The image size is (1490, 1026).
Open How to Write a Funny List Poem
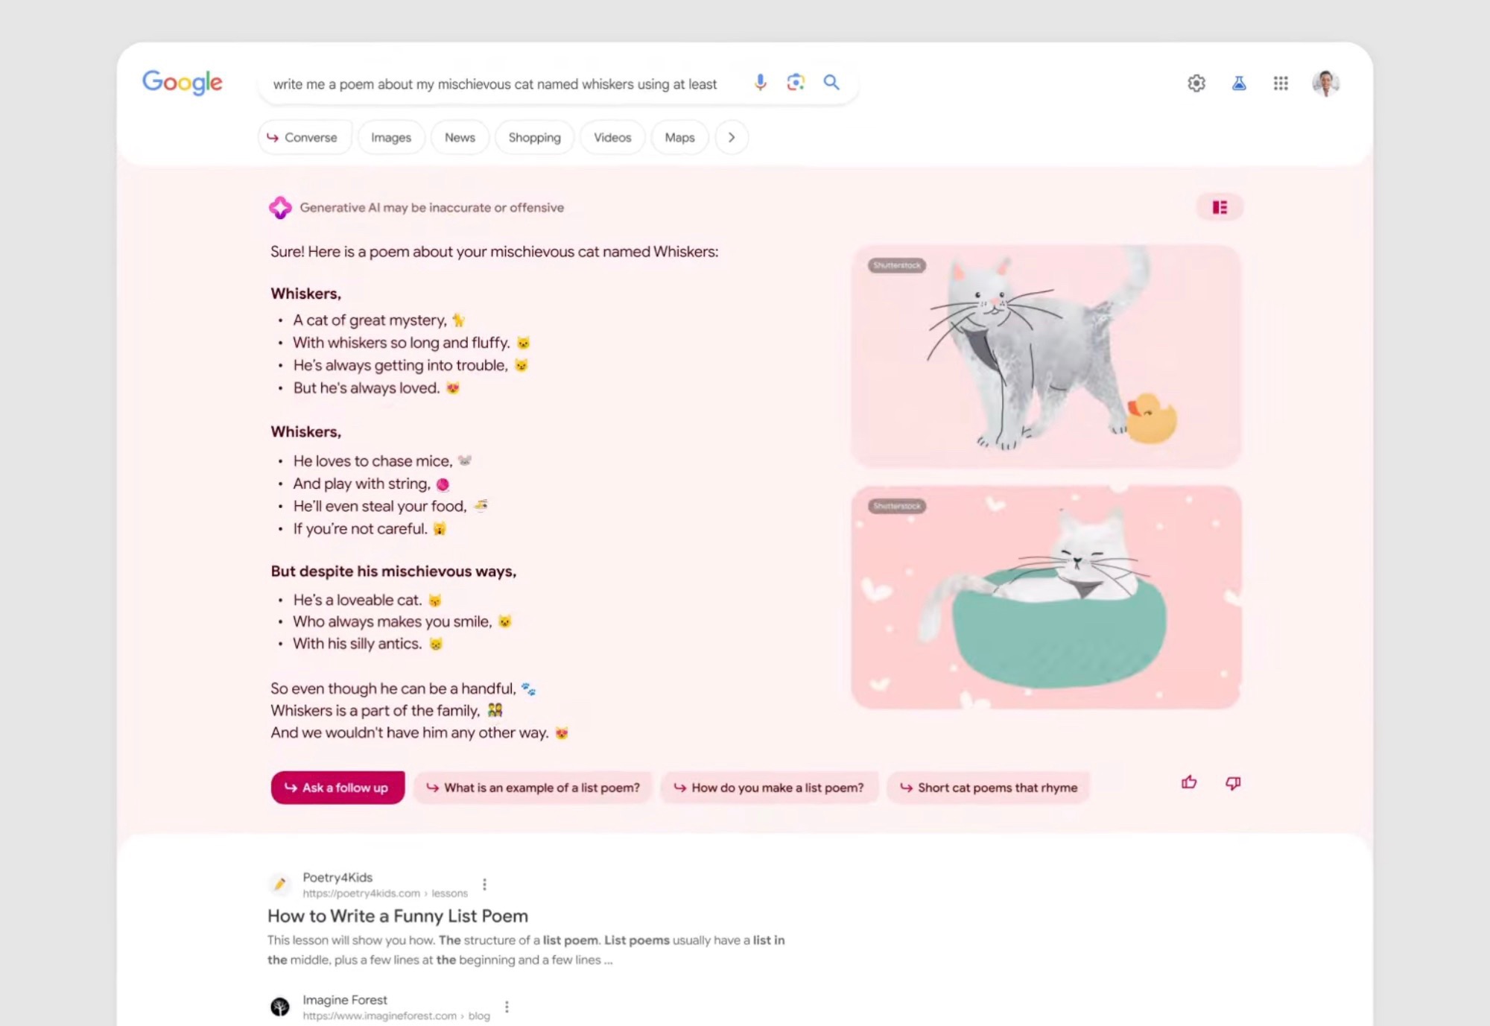point(398,916)
